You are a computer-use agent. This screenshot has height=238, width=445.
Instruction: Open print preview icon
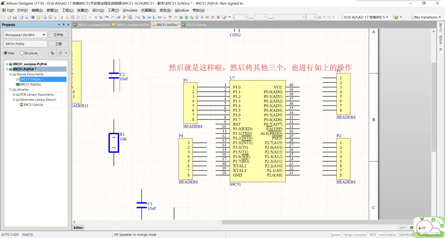[x=26, y=17]
